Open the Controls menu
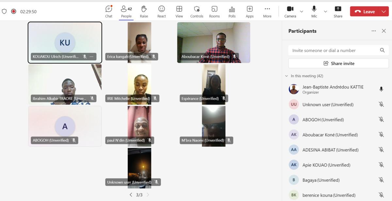392x201 pixels. click(197, 11)
